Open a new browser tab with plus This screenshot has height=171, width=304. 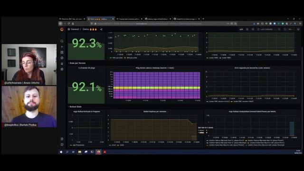(x=203, y=19)
